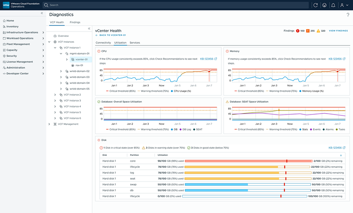The image size is (353, 213).
Task: Collapse the VCF instances tree panel
Action: (89, 29)
